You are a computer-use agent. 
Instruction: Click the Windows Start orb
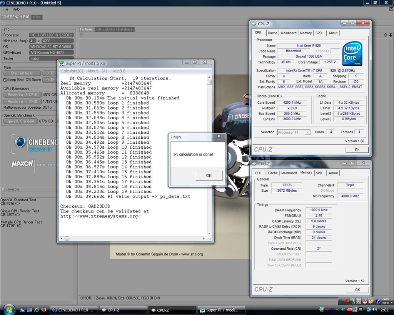8,309
